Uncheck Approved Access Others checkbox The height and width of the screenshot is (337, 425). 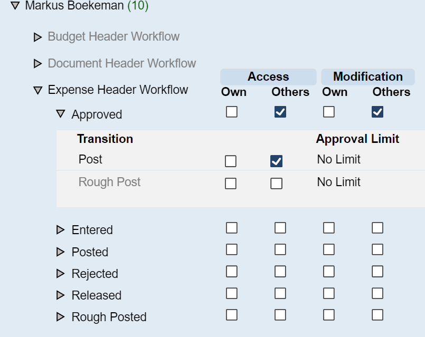280,112
